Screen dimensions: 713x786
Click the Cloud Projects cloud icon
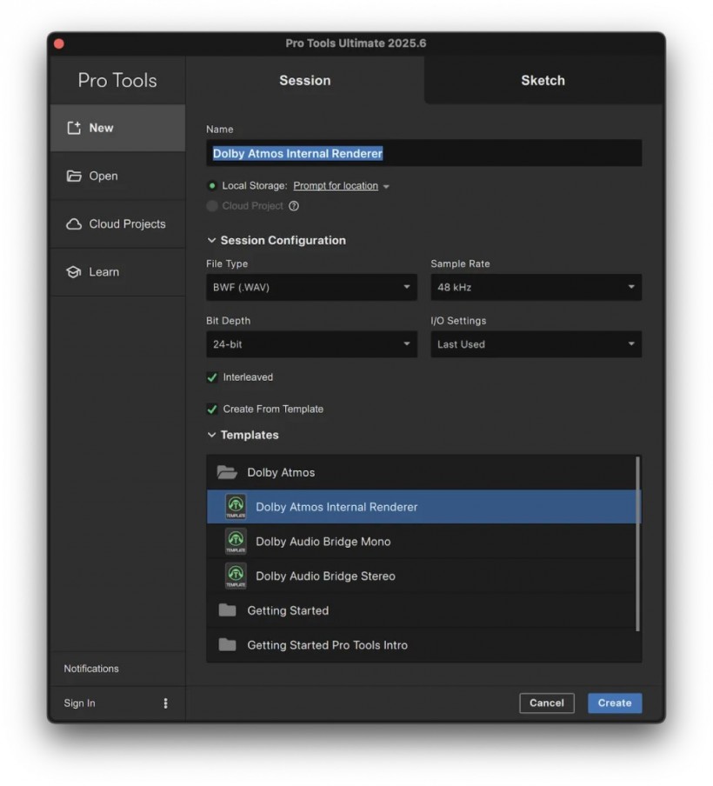tap(74, 224)
